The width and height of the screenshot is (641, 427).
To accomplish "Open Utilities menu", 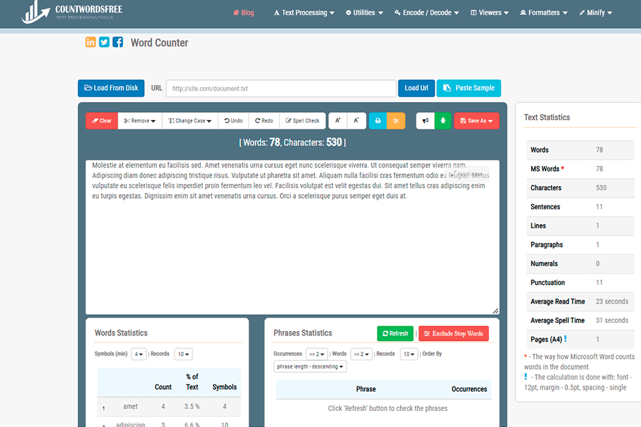I will [365, 13].
